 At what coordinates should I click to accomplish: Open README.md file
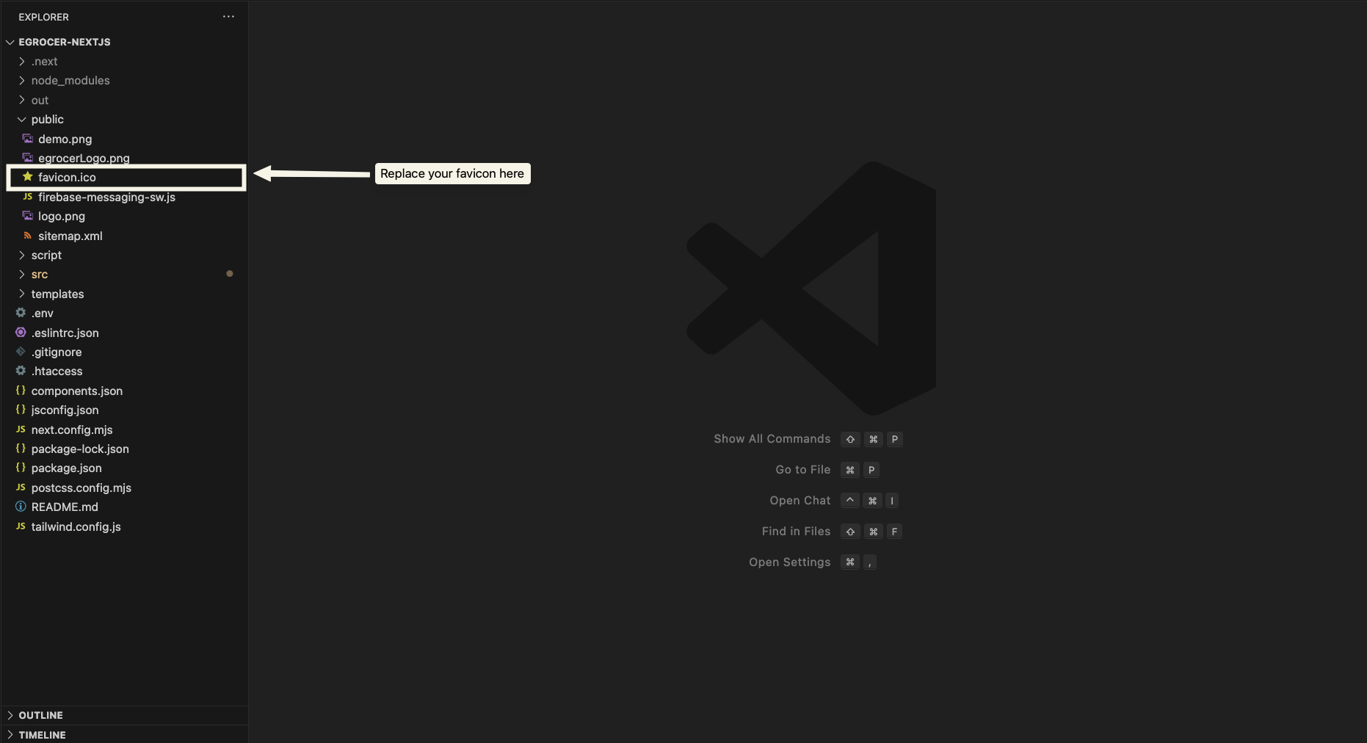coord(65,507)
